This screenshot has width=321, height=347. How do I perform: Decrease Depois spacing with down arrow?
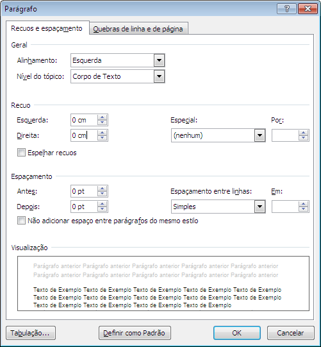(x=102, y=209)
